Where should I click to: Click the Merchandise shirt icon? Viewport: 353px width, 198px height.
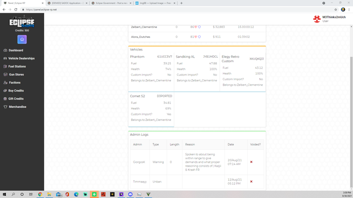click(6, 107)
